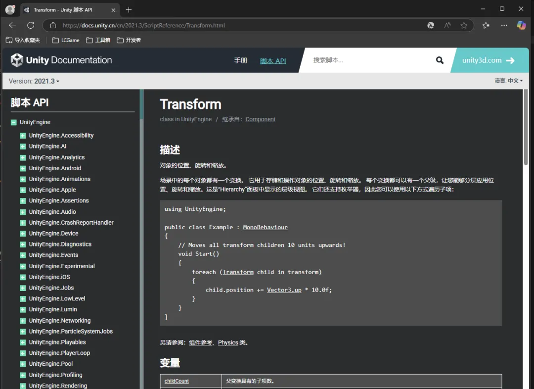The image size is (534, 389).
Task: Open a new browser tab
Action: [129, 10]
